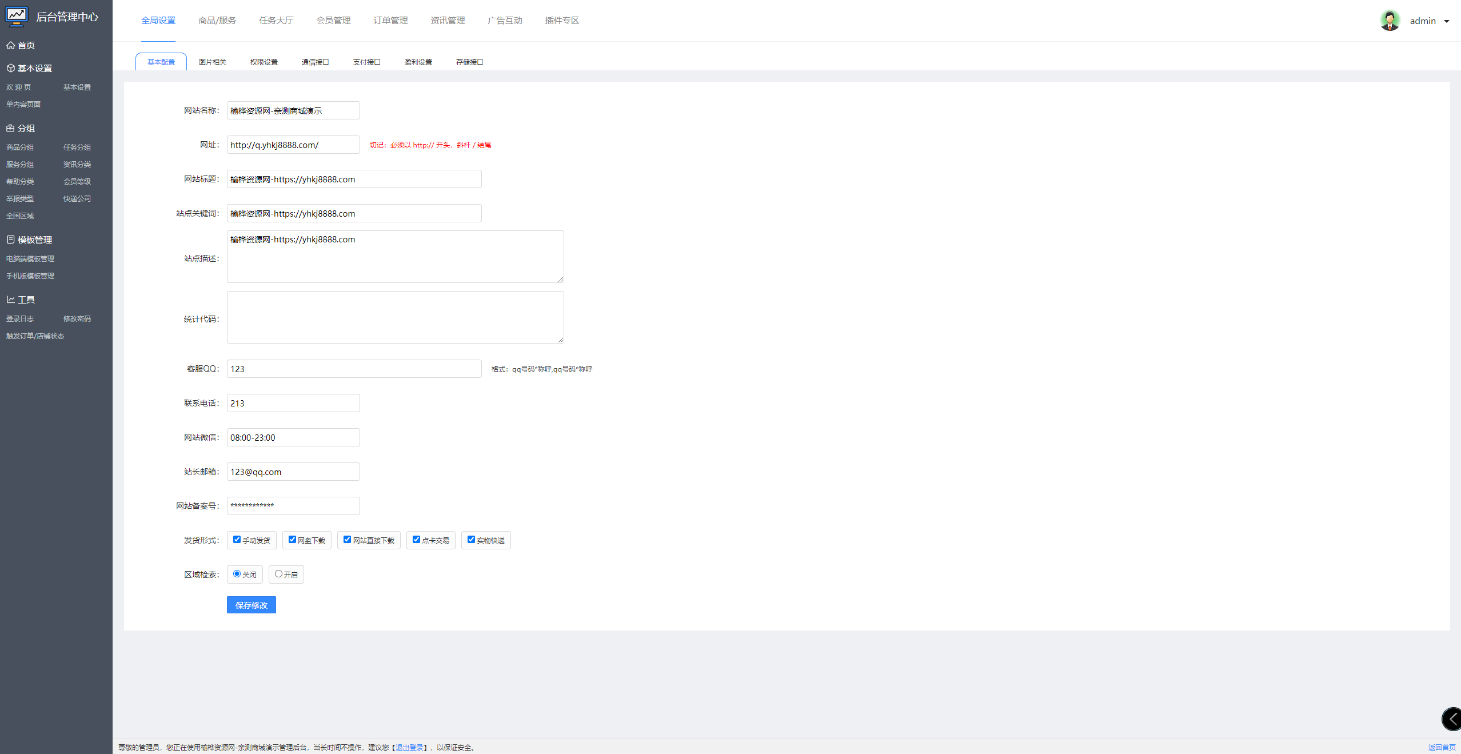Click the admin center monitor logo icon

pyautogui.click(x=17, y=17)
